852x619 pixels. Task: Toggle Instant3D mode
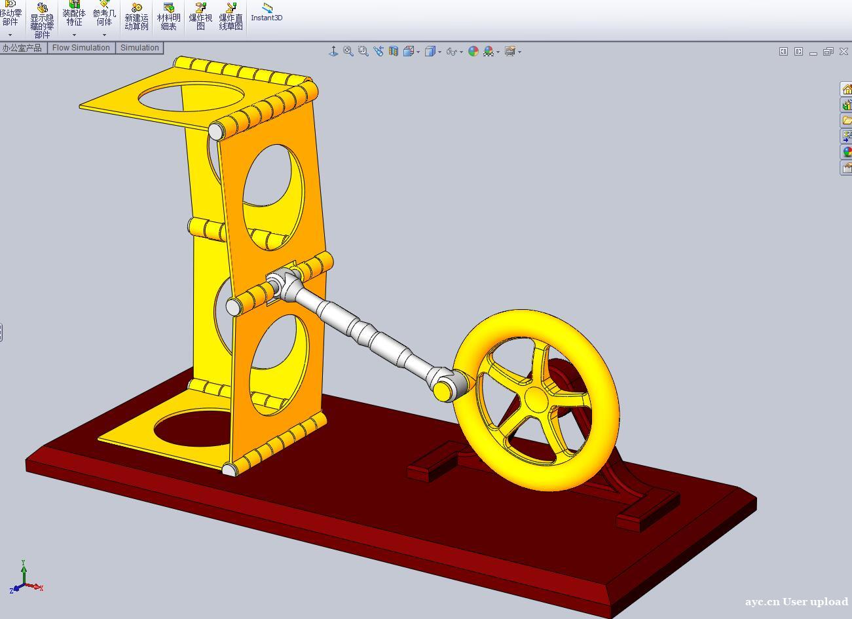(267, 13)
